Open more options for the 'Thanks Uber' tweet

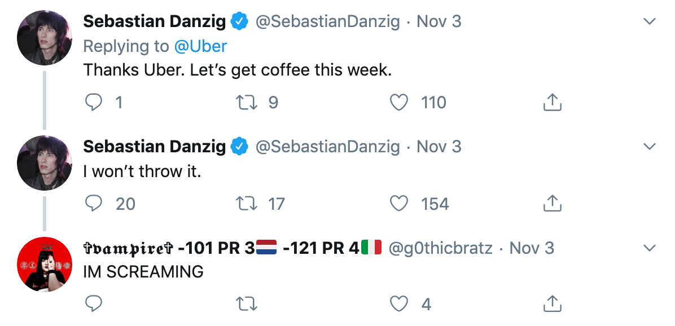tap(650, 22)
